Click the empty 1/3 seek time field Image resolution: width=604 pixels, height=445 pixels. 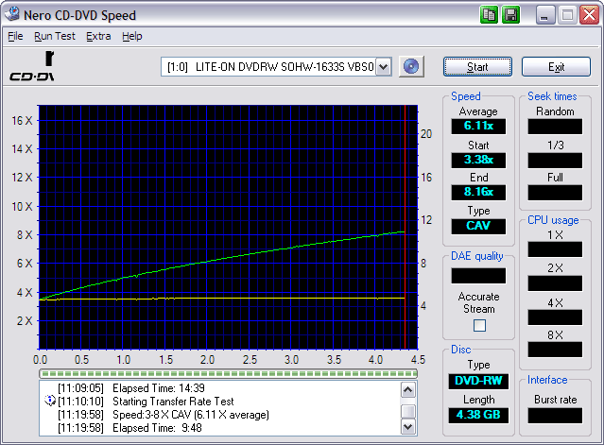555,160
